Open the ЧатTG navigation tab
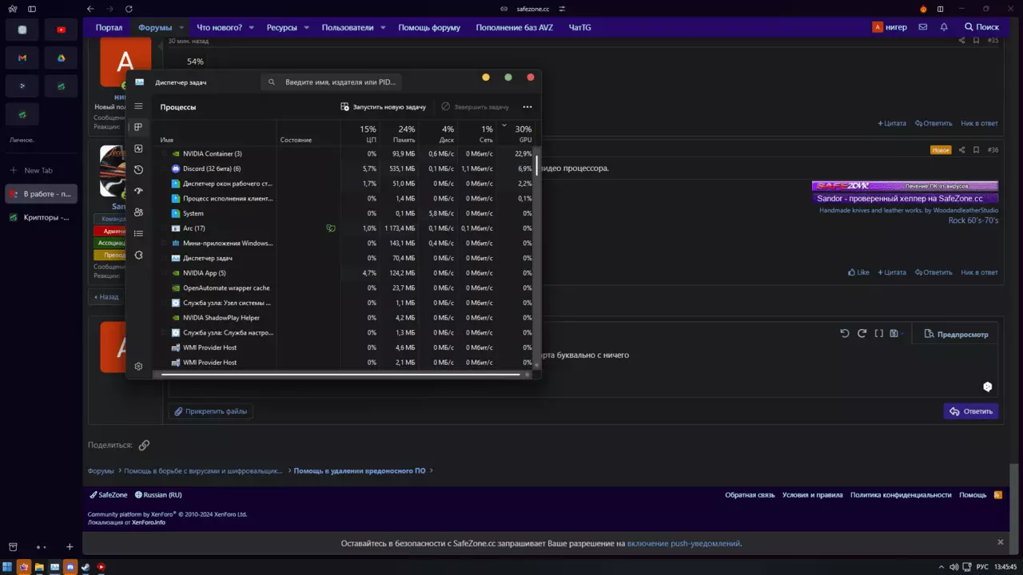 (x=579, y=27)
